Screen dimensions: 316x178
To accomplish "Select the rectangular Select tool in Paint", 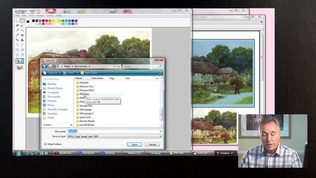I will [x=22, y=21].
